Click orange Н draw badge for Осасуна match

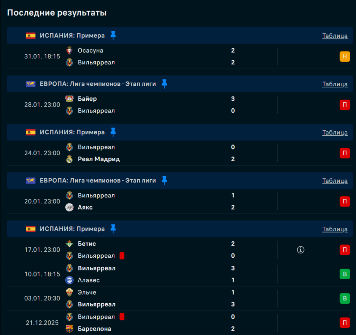coord(345,56)
